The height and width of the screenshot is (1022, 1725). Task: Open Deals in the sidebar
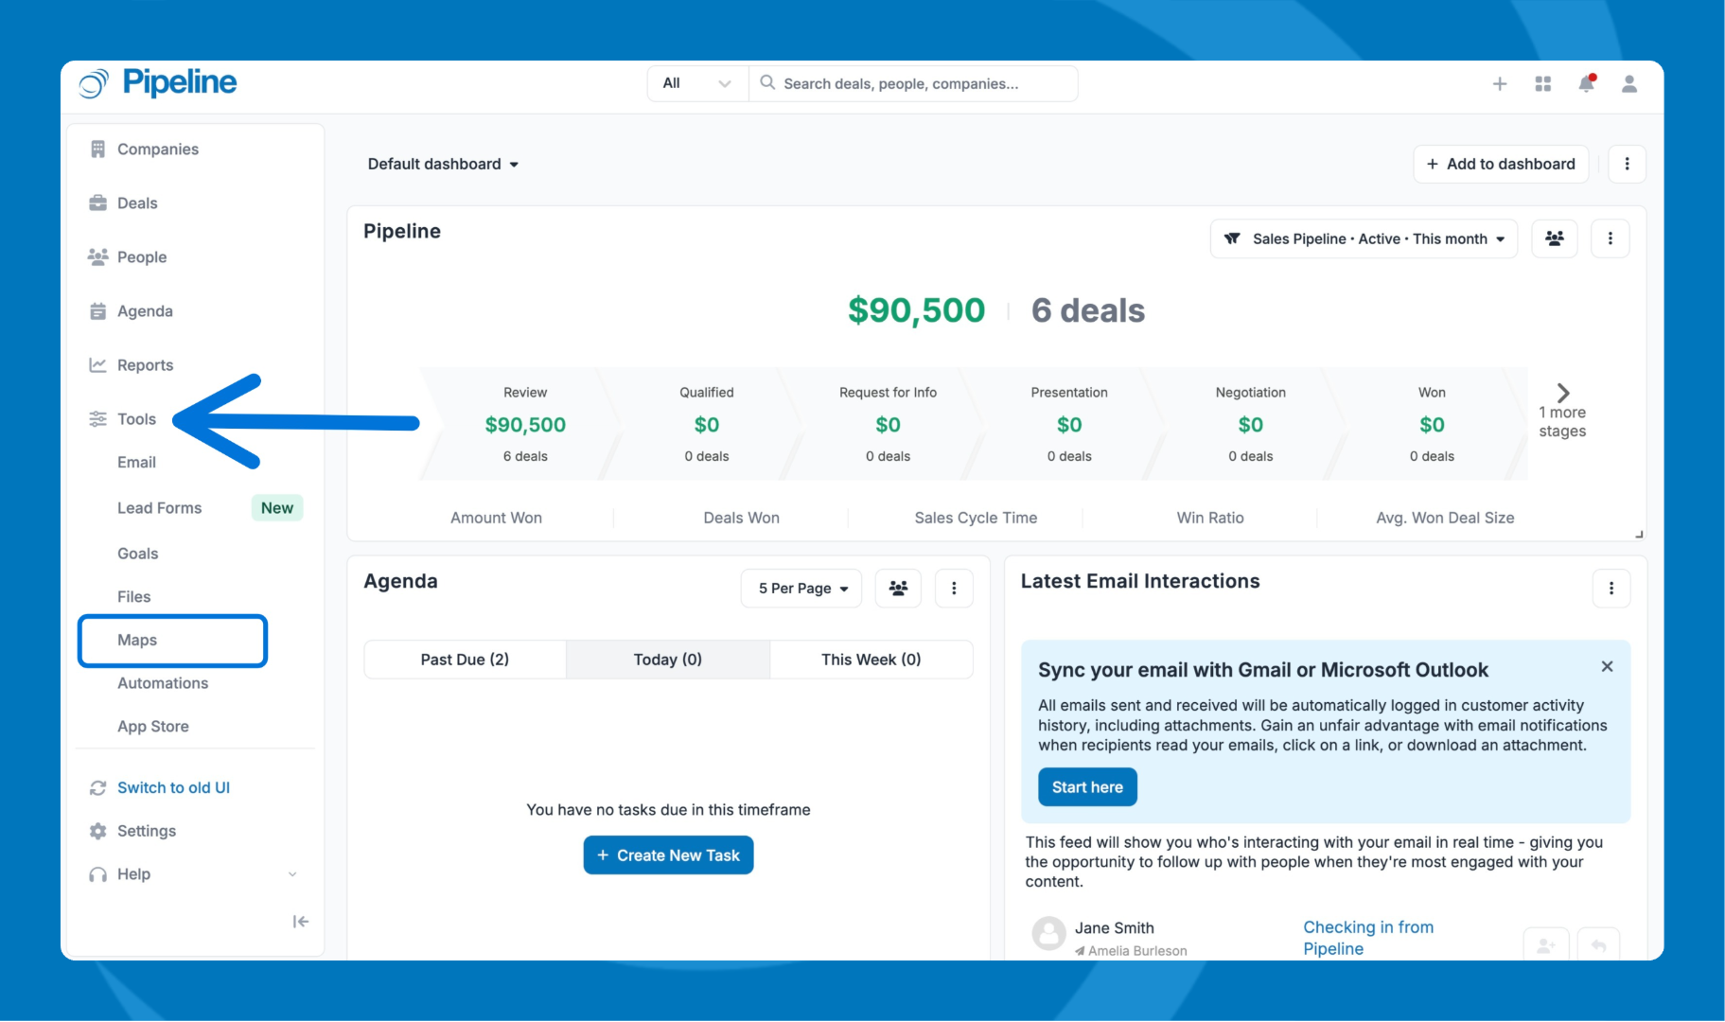point(137,203)
